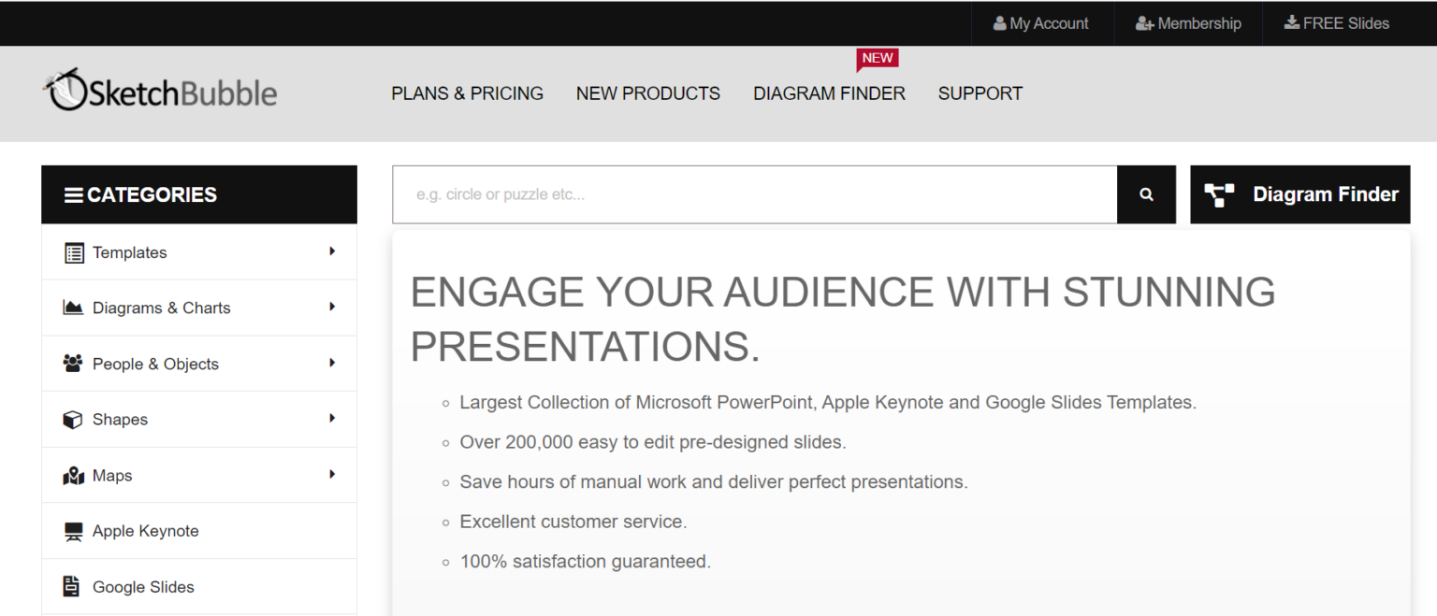Expand the Templates category arrow
This screenshot has width=1437, height=616.
pyautogui.click(x=332, y=251)
